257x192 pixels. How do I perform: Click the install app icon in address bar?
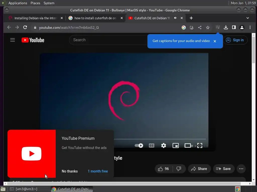(x=192, y=27)
